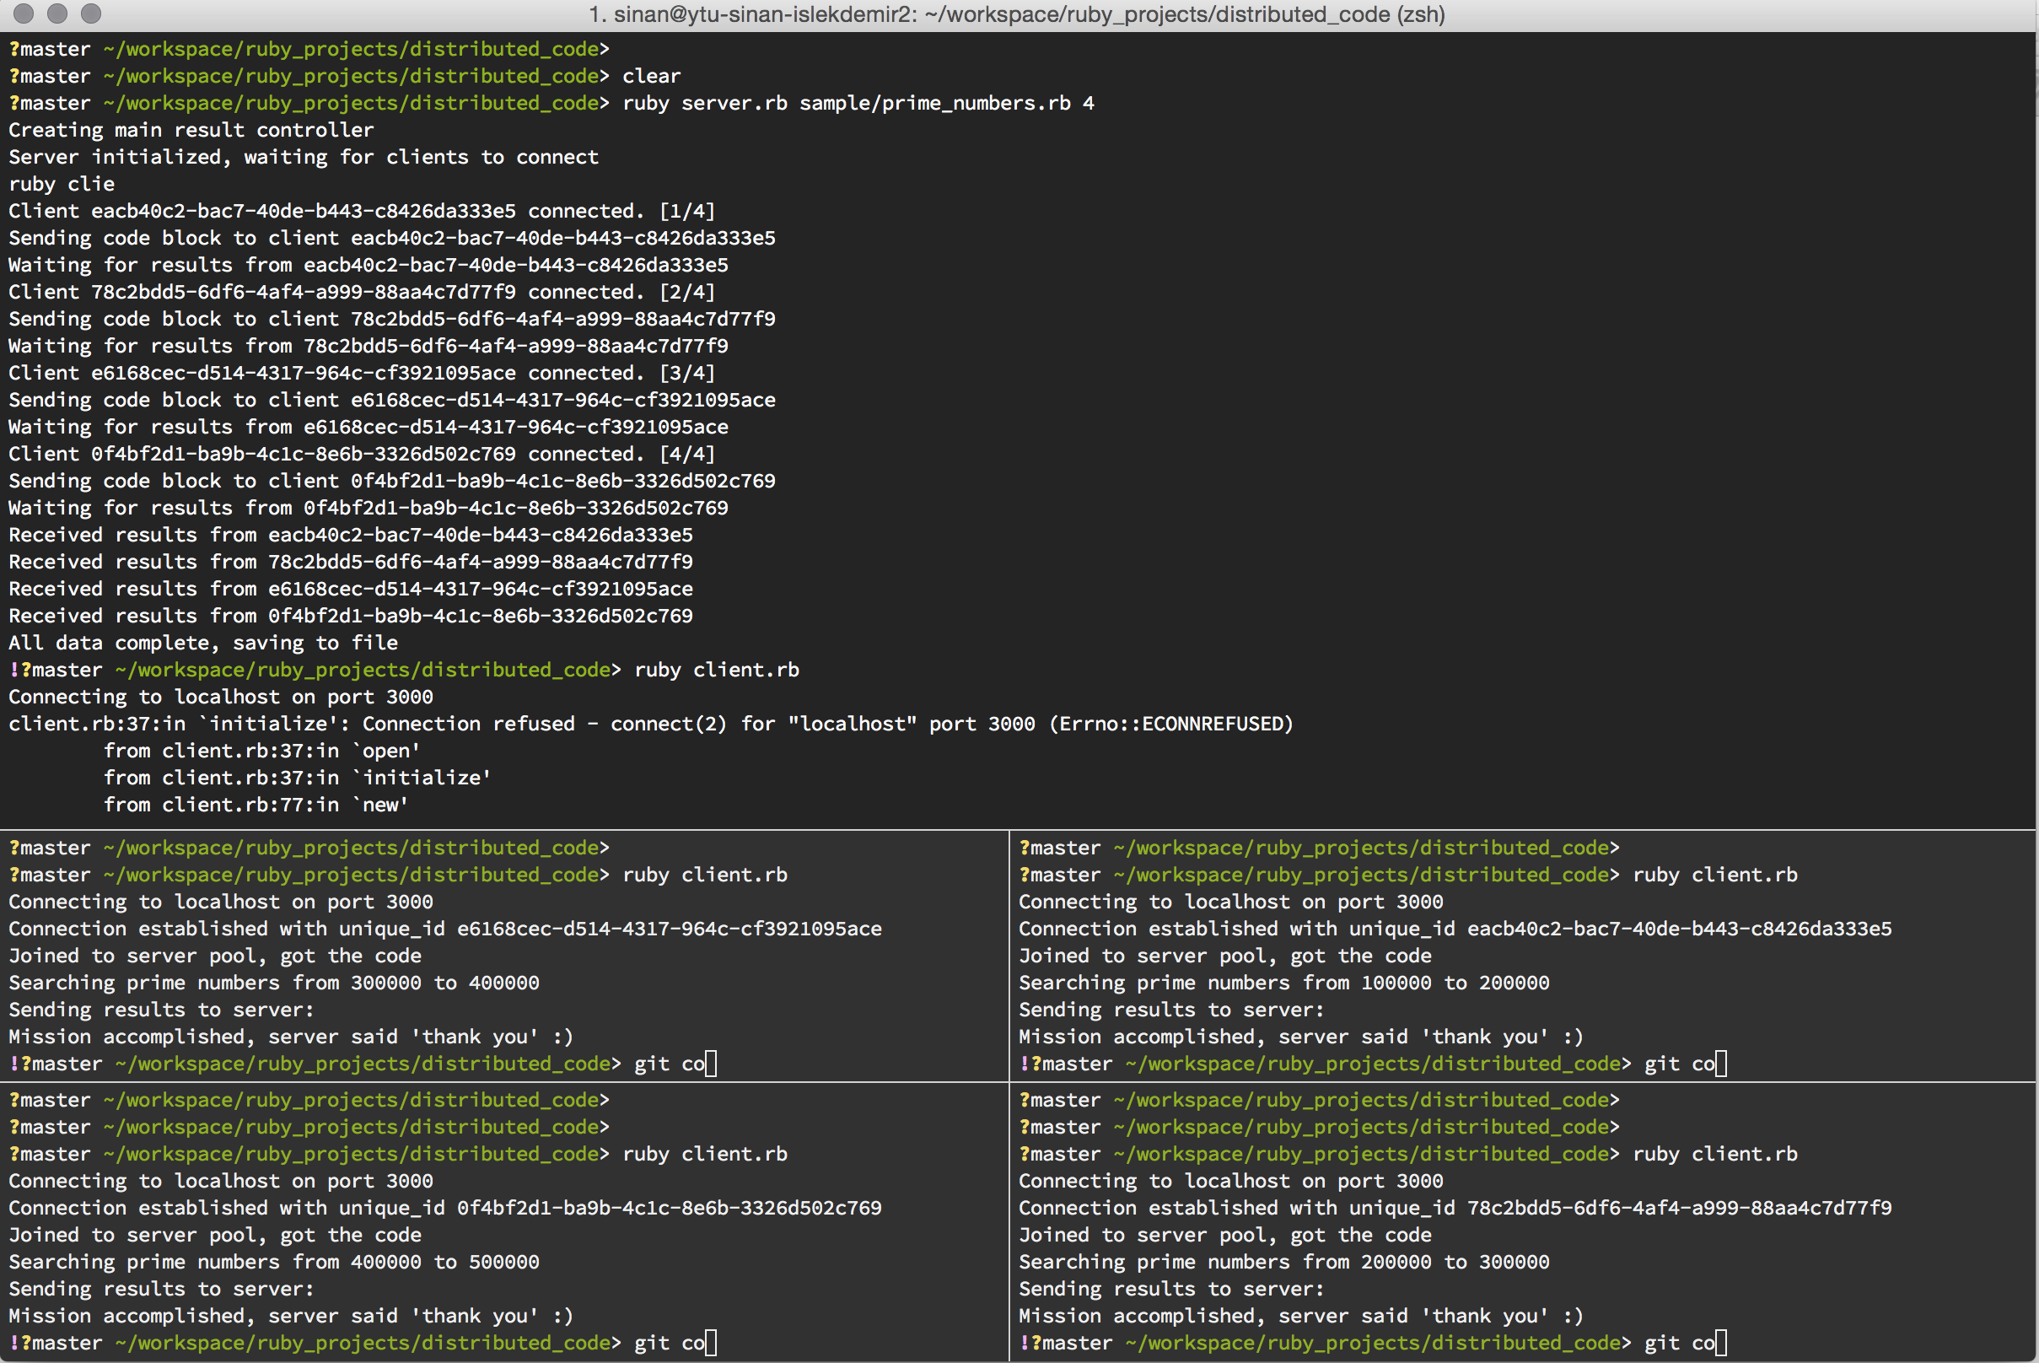Click the 'Creating main result controller' line
The image size is (2039, 1363).
point(191,130)
